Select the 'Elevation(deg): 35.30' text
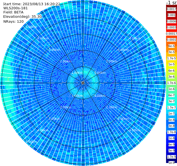Screen dimensions: 177x166 tap(22, 17)
